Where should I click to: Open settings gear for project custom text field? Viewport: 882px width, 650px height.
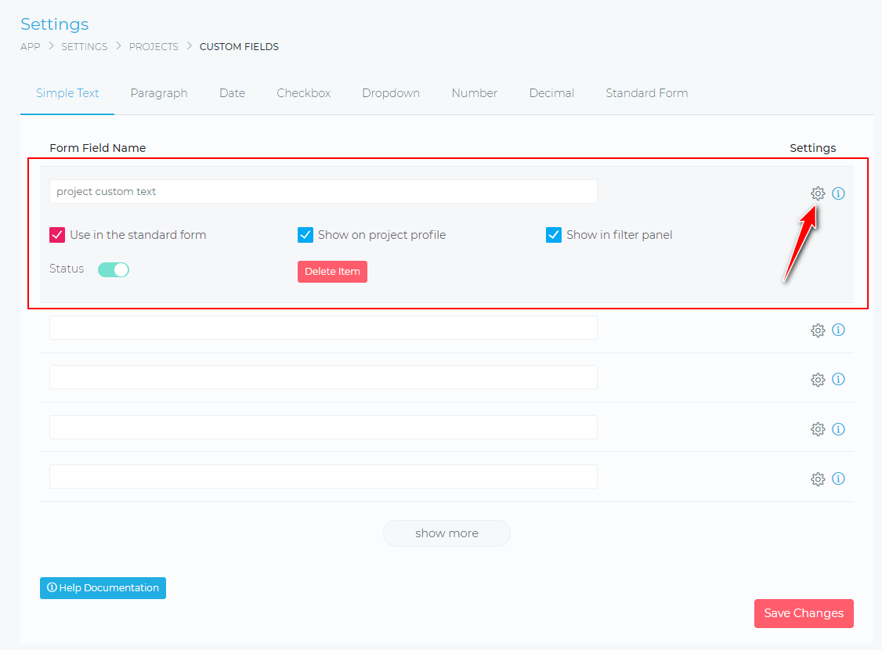click(x=818, y=193)
